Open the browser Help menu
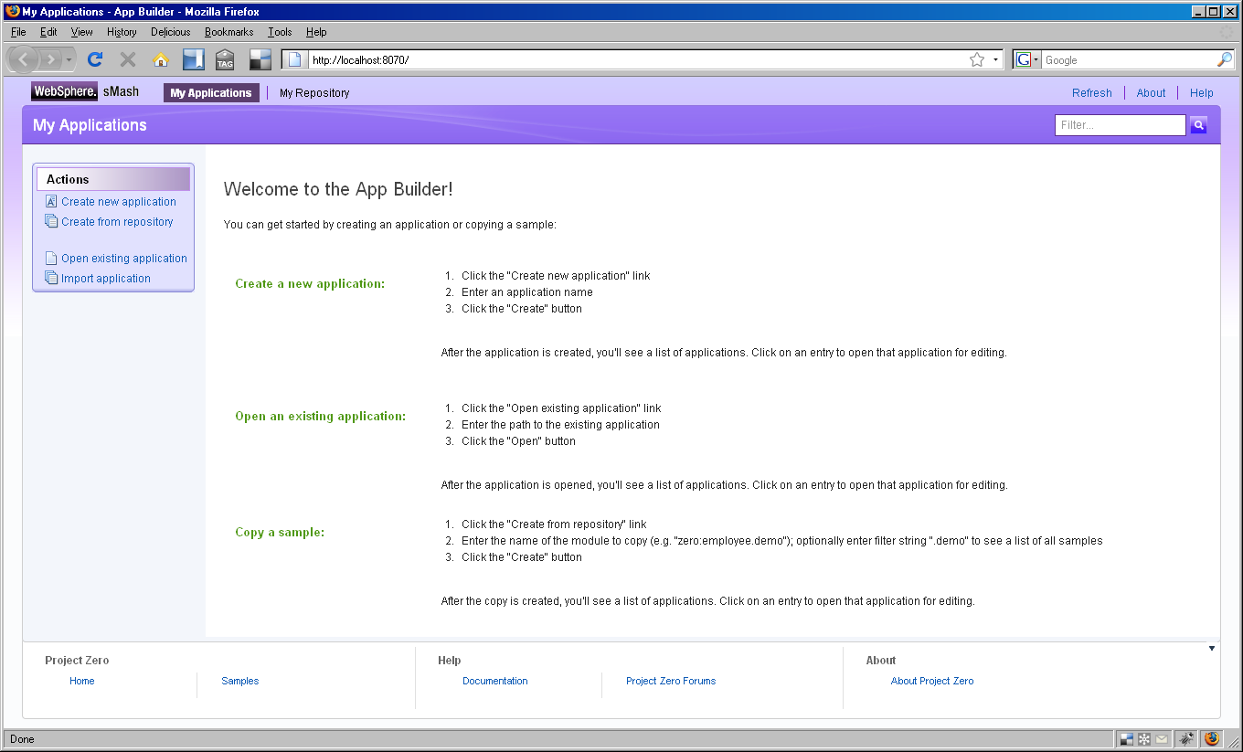This screenshot has height=752, width=1243. [x=316, y=32]
